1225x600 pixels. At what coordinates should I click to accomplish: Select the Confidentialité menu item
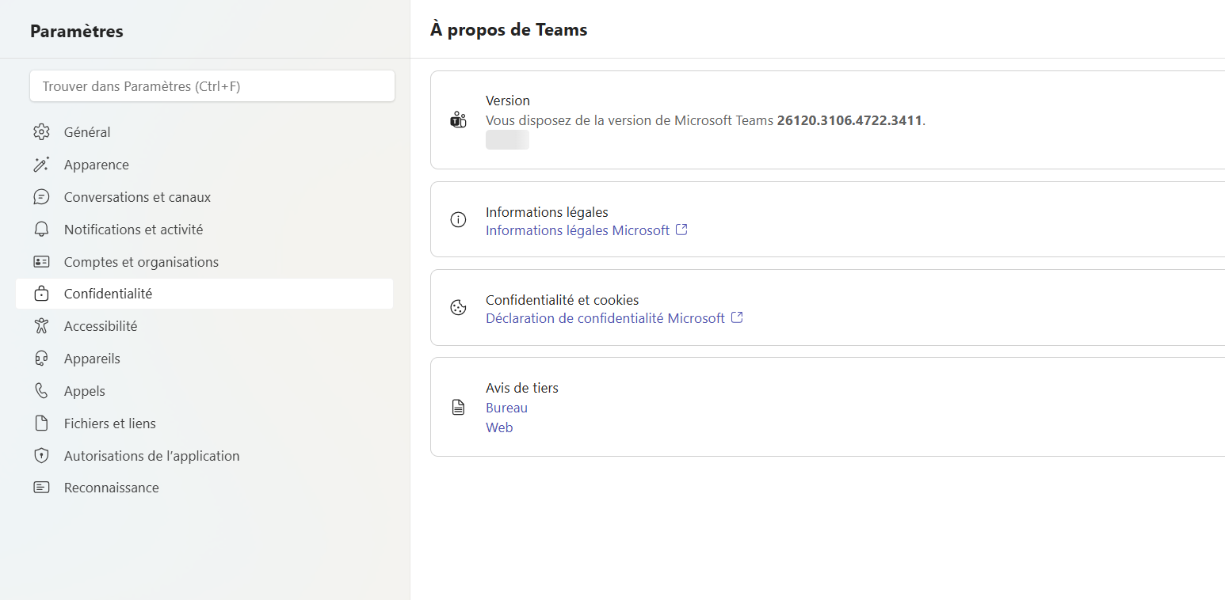[x=204, y=294]
